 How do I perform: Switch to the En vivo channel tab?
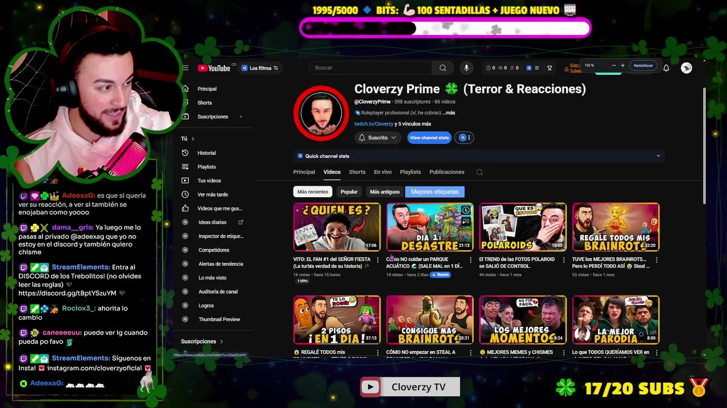pyautogui.click(x=383, y=172)
